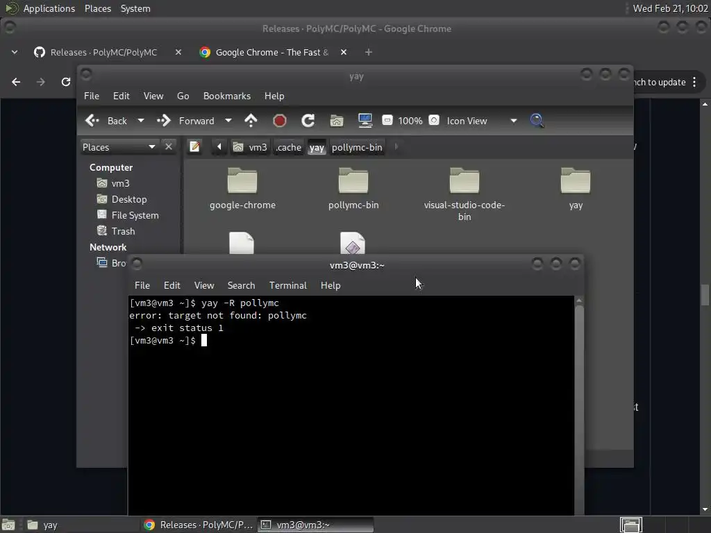Open Chrome three-dot menu

[x=694, y=82]
